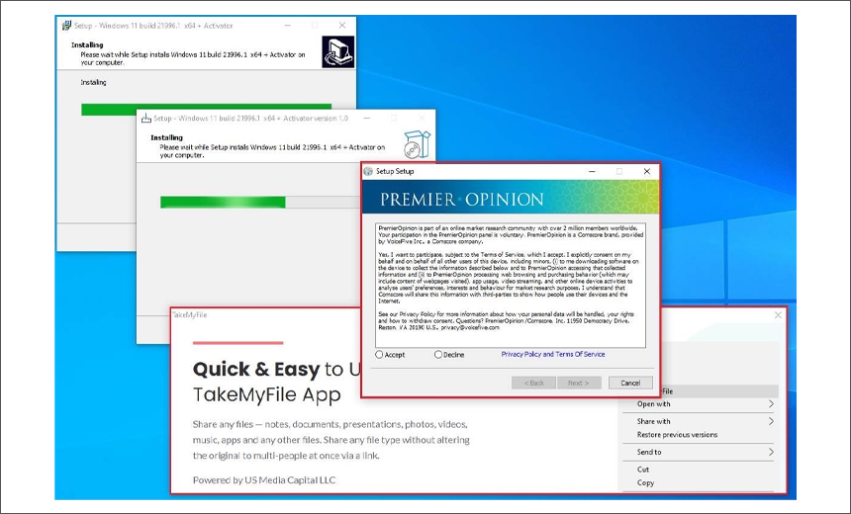The height and width of the screenshot is (514, 851).
Task: Select Restore previous versions menu entry
Action: coord(677,434)
